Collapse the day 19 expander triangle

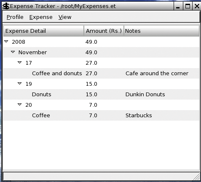click(20, 84)
